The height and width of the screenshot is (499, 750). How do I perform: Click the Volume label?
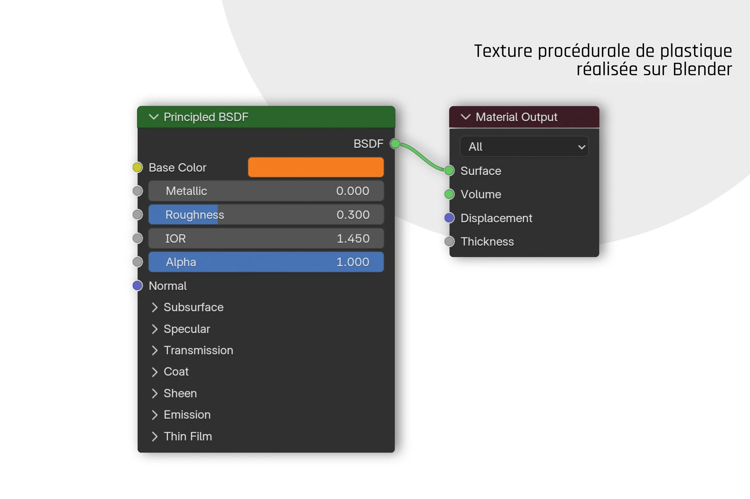click(x=481, y=194)
